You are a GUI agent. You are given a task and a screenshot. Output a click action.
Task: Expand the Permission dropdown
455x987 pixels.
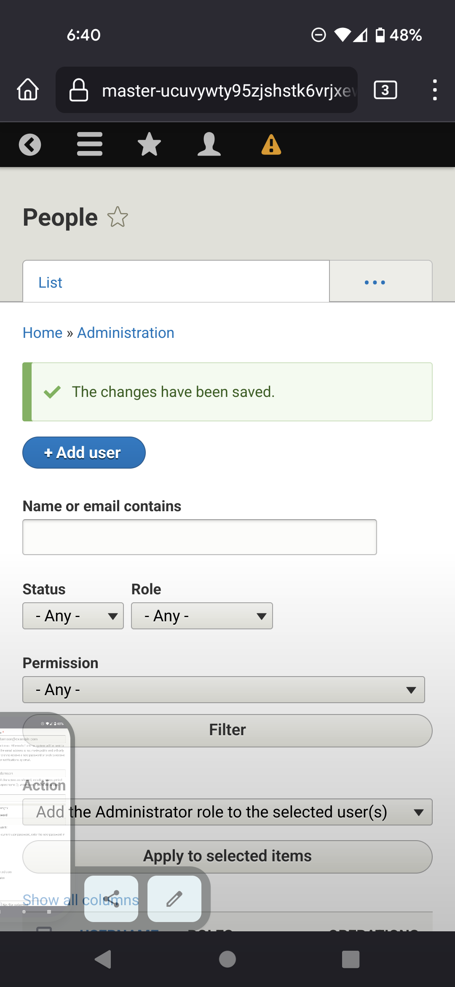tap(224, 690)
